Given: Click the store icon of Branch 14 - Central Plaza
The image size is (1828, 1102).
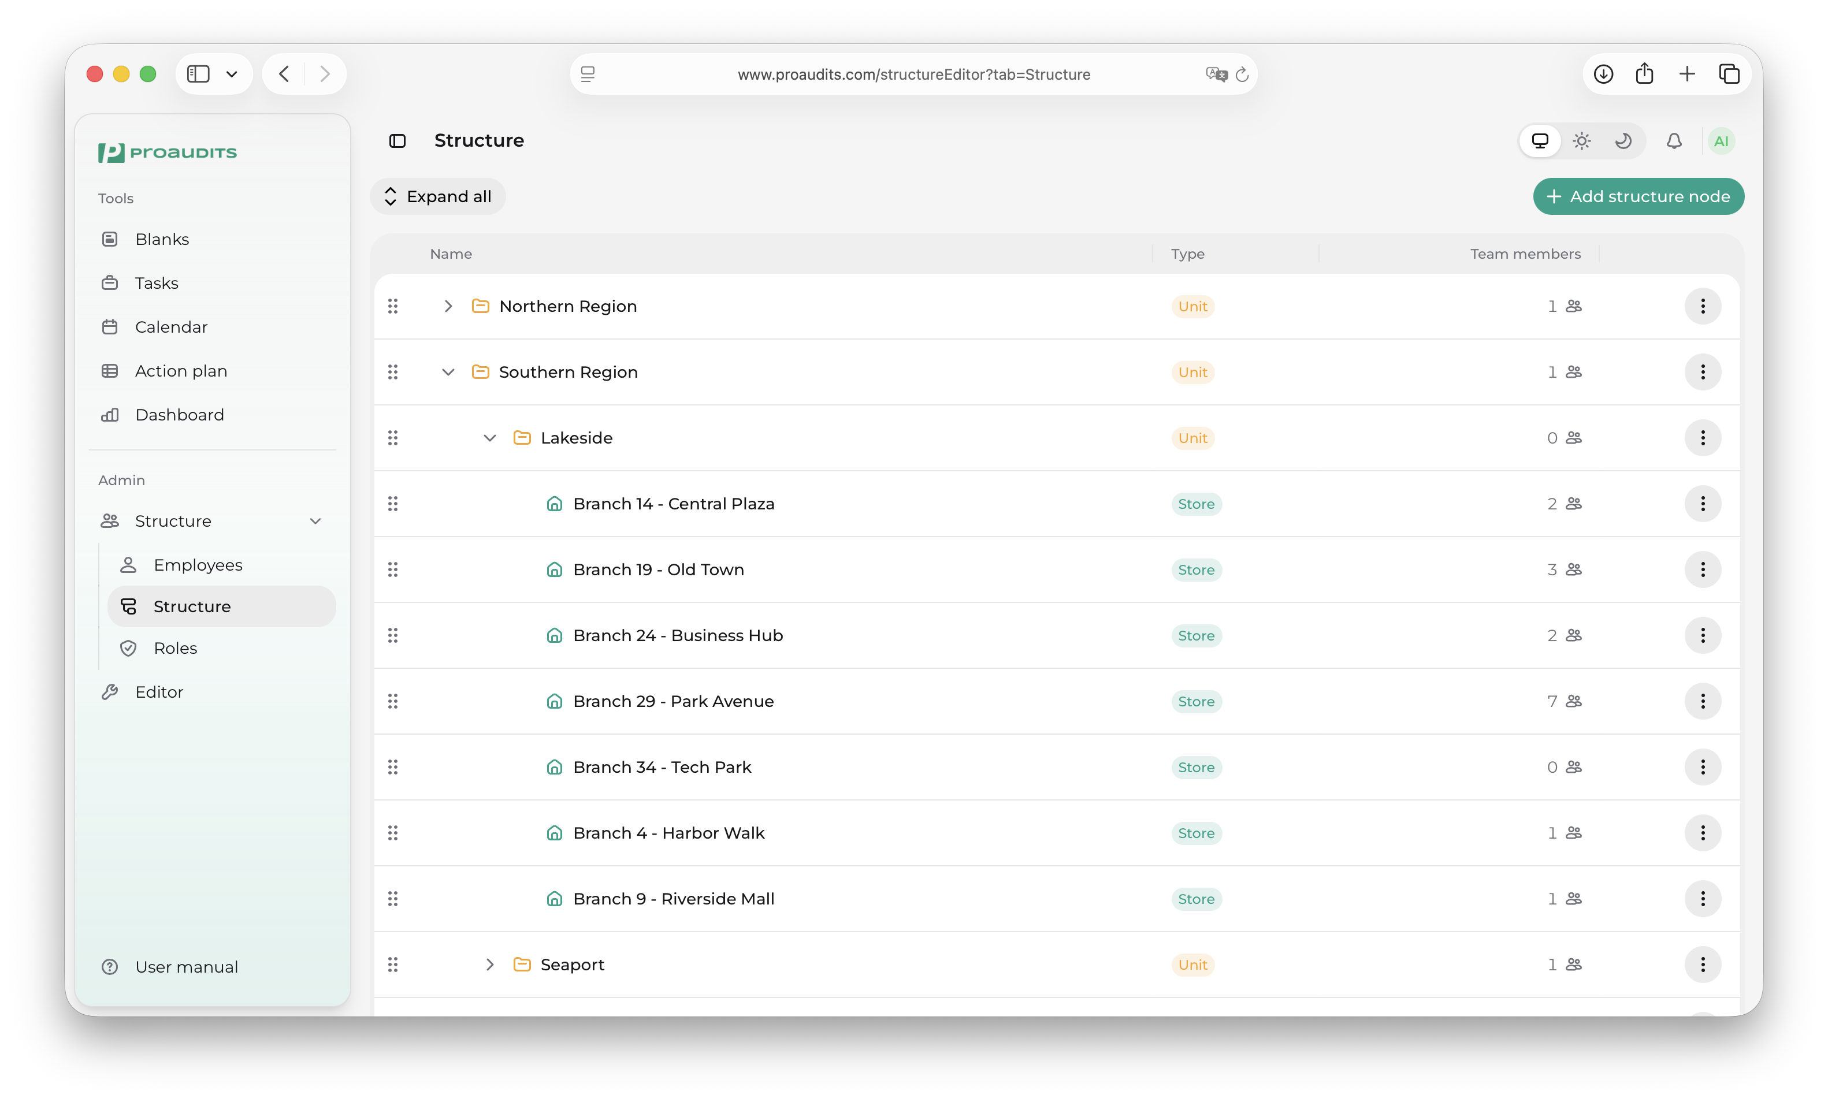Looking at the screenshot, I should [554, 504].
